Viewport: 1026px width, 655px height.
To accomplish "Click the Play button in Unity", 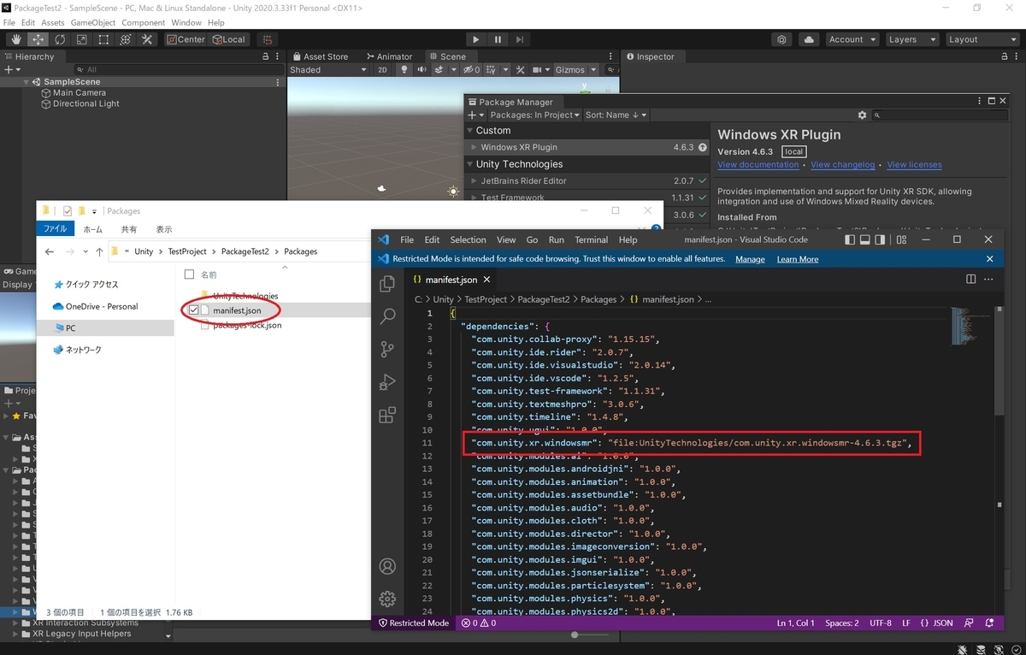I will [476, 39].
